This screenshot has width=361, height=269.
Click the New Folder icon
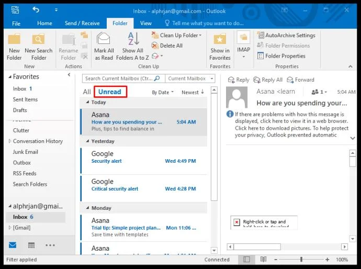point(15,40)
